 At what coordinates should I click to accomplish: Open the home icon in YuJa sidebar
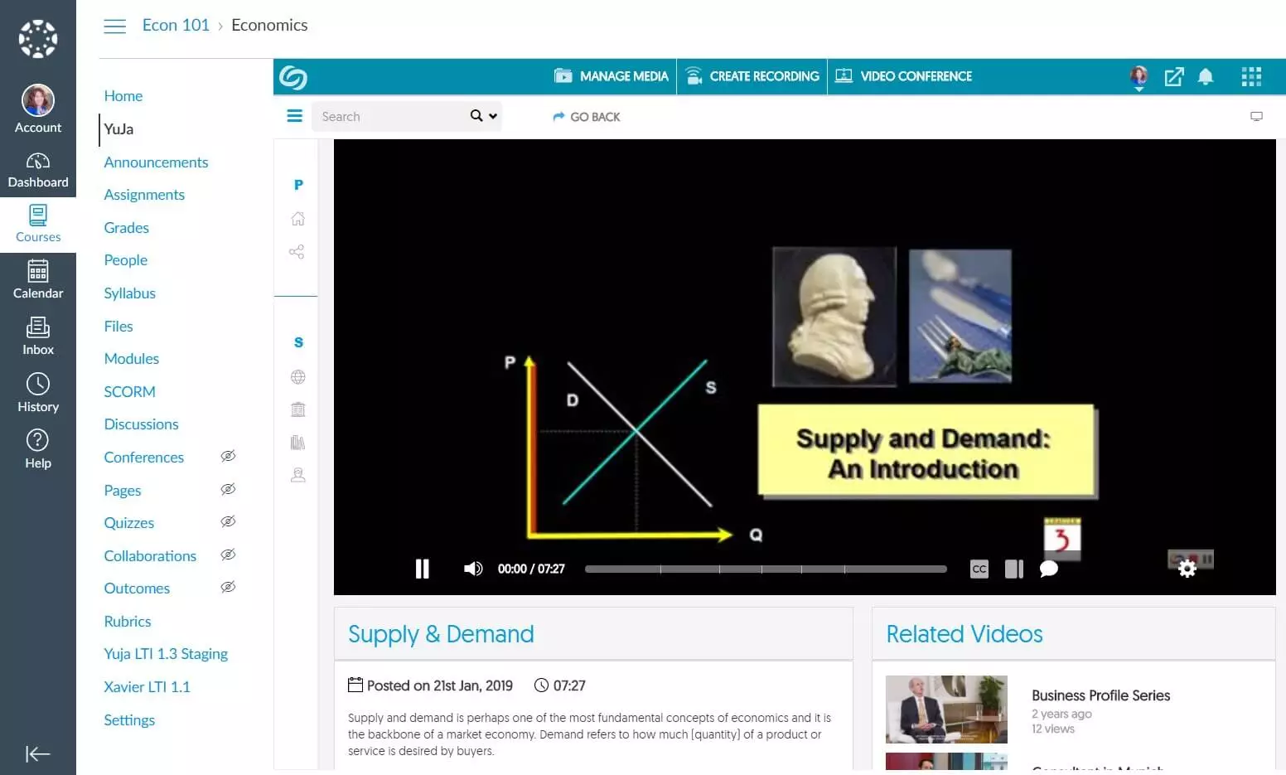pos(298,219)
